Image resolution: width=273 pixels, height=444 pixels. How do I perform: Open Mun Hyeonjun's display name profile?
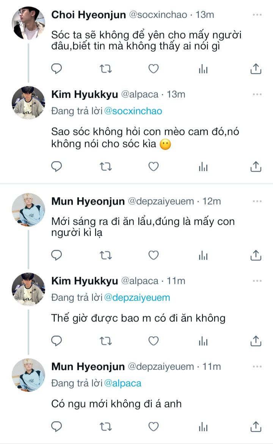(x=88, y=201)
